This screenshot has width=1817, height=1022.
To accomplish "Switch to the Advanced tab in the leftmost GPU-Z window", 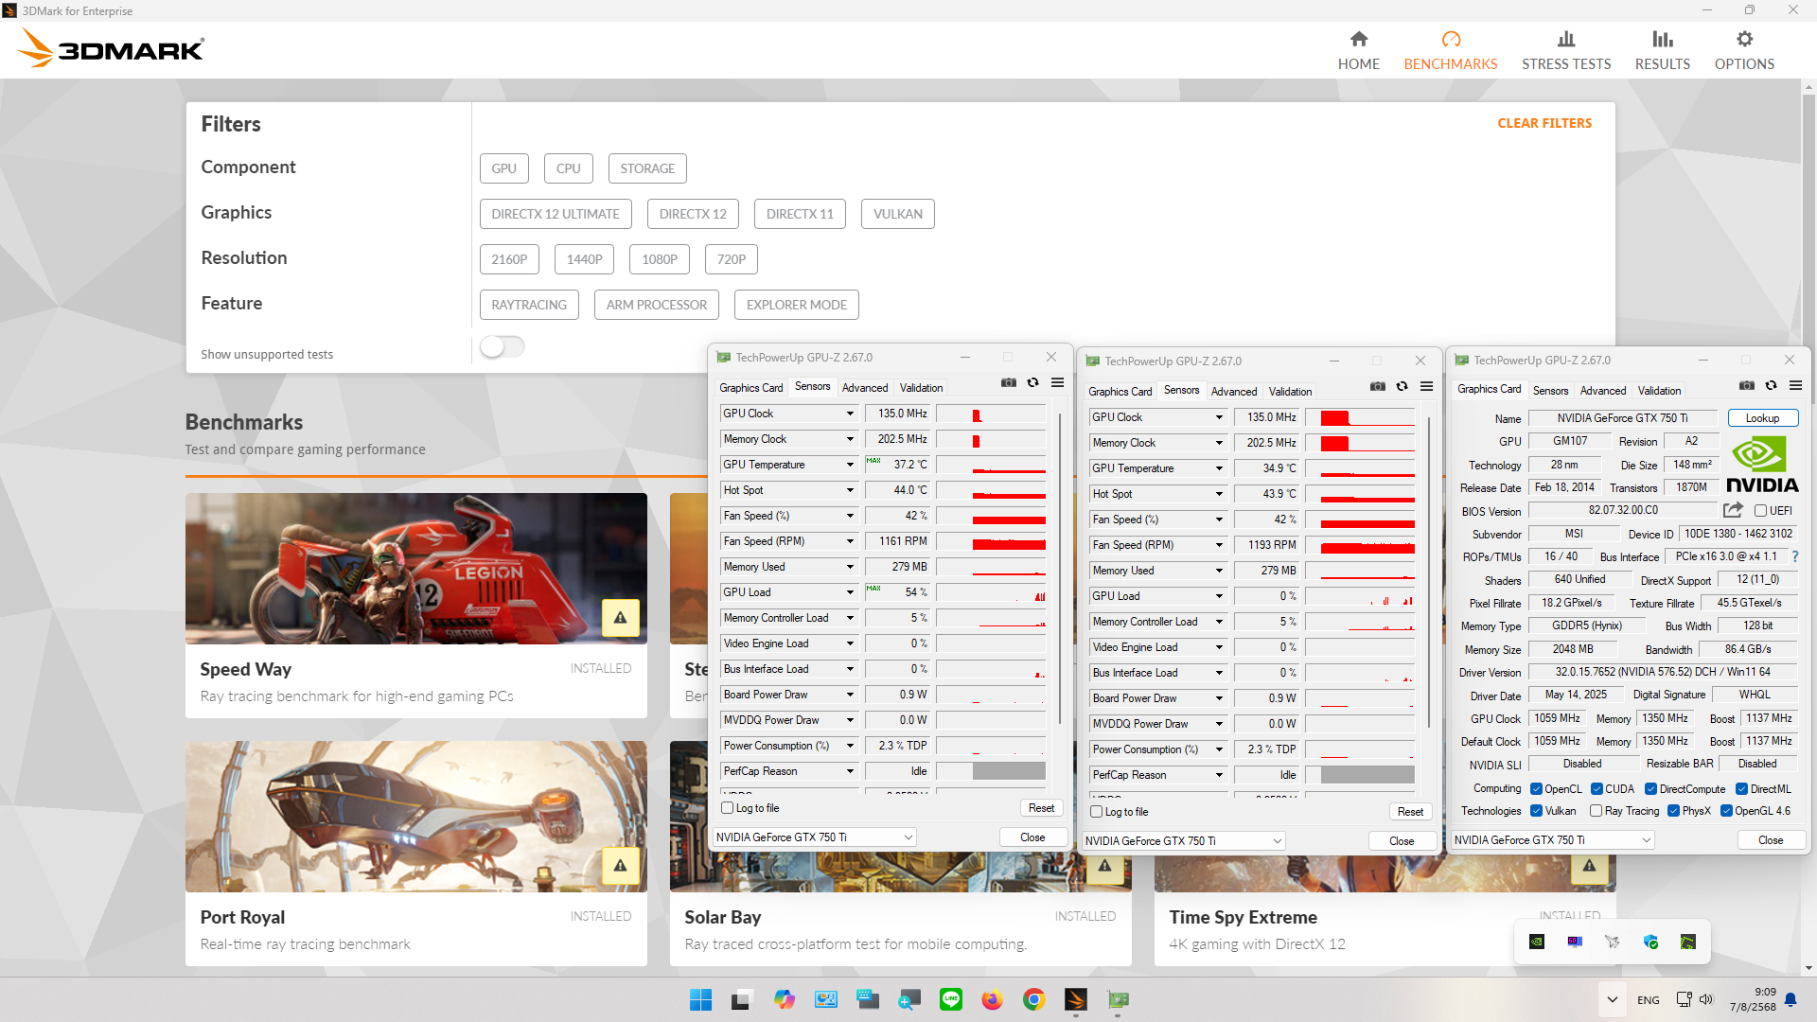I will 864,388.
